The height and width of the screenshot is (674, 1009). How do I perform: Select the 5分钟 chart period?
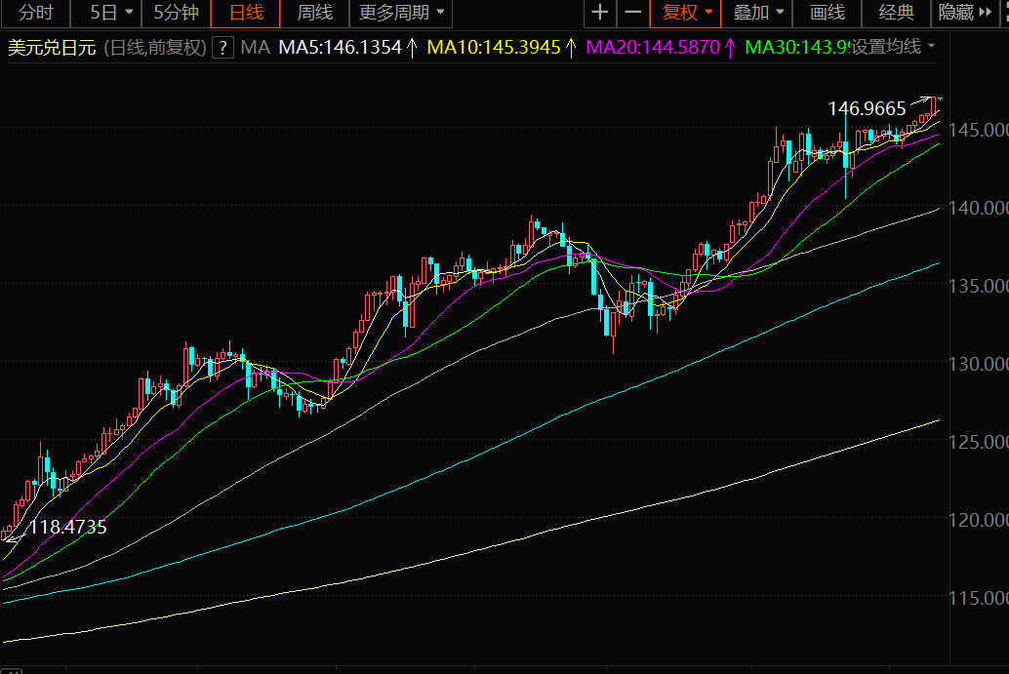point(176,13)
